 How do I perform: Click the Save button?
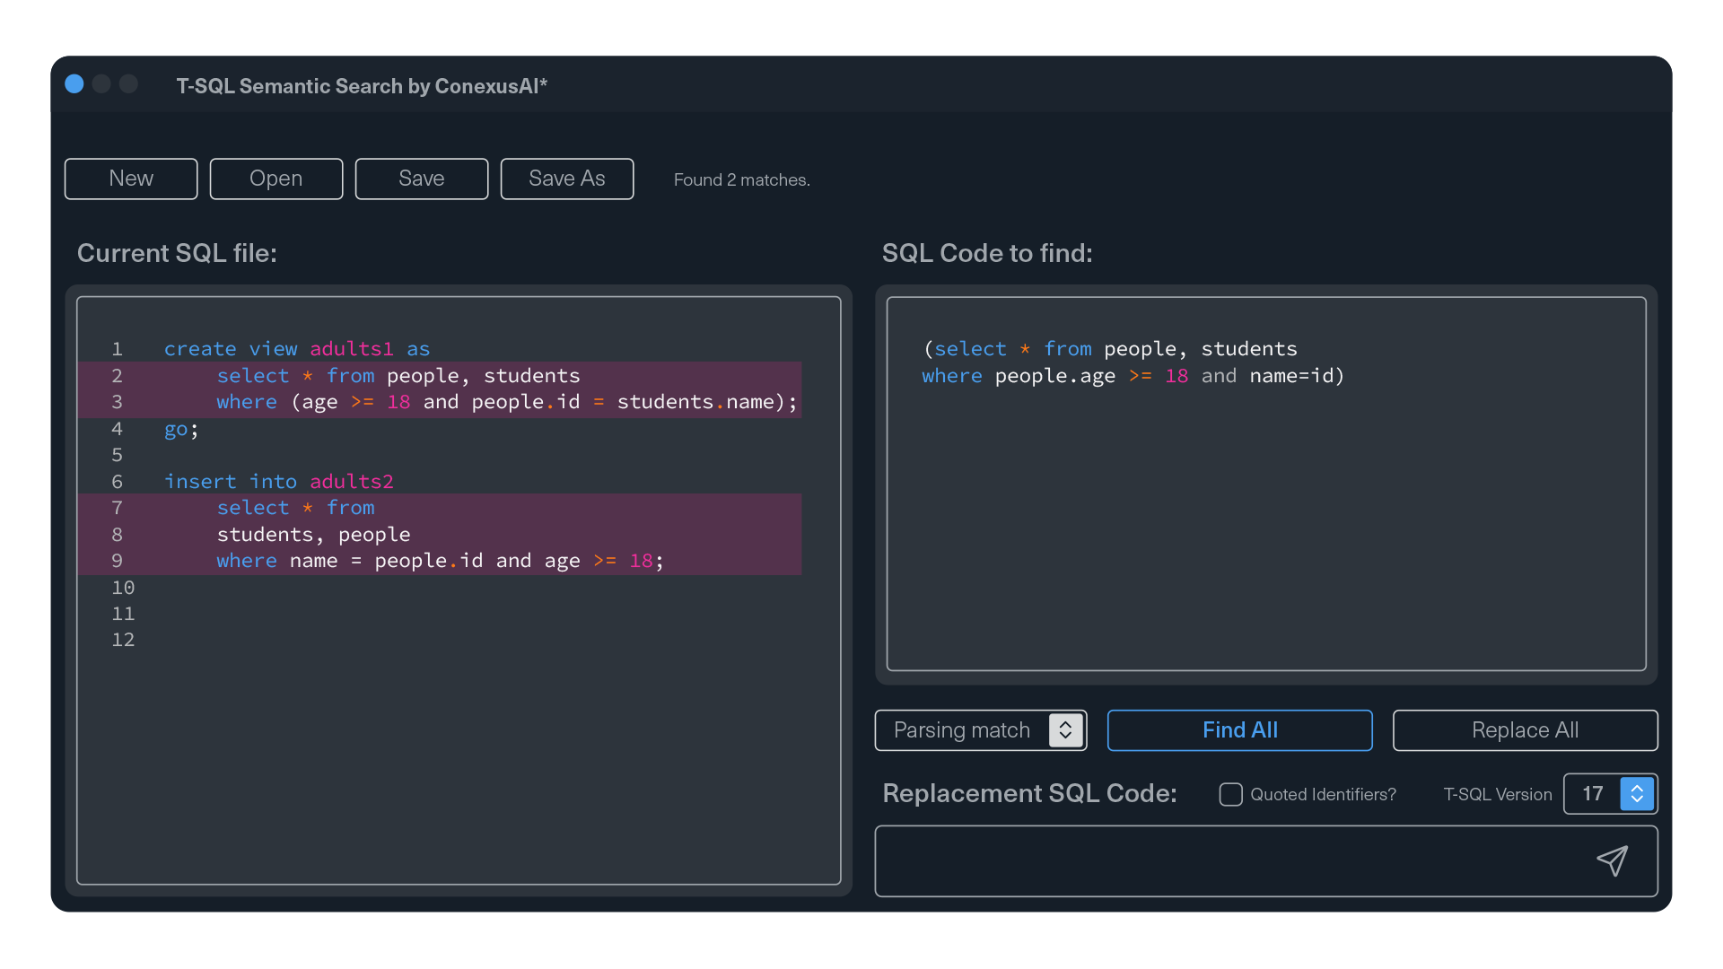[422, 179]
